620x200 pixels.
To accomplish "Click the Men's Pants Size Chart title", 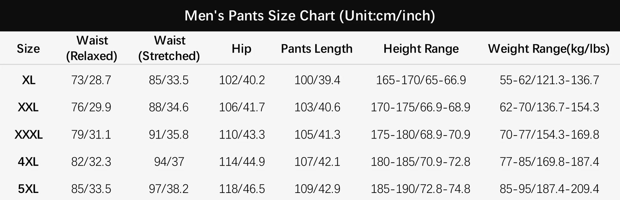I will [310, 16].
